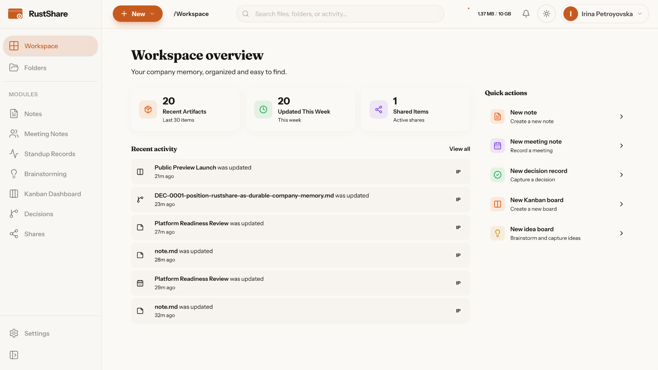This screenshot has height=370, width=658.
Task: Click View all recent activity
Action: [459, 149]
